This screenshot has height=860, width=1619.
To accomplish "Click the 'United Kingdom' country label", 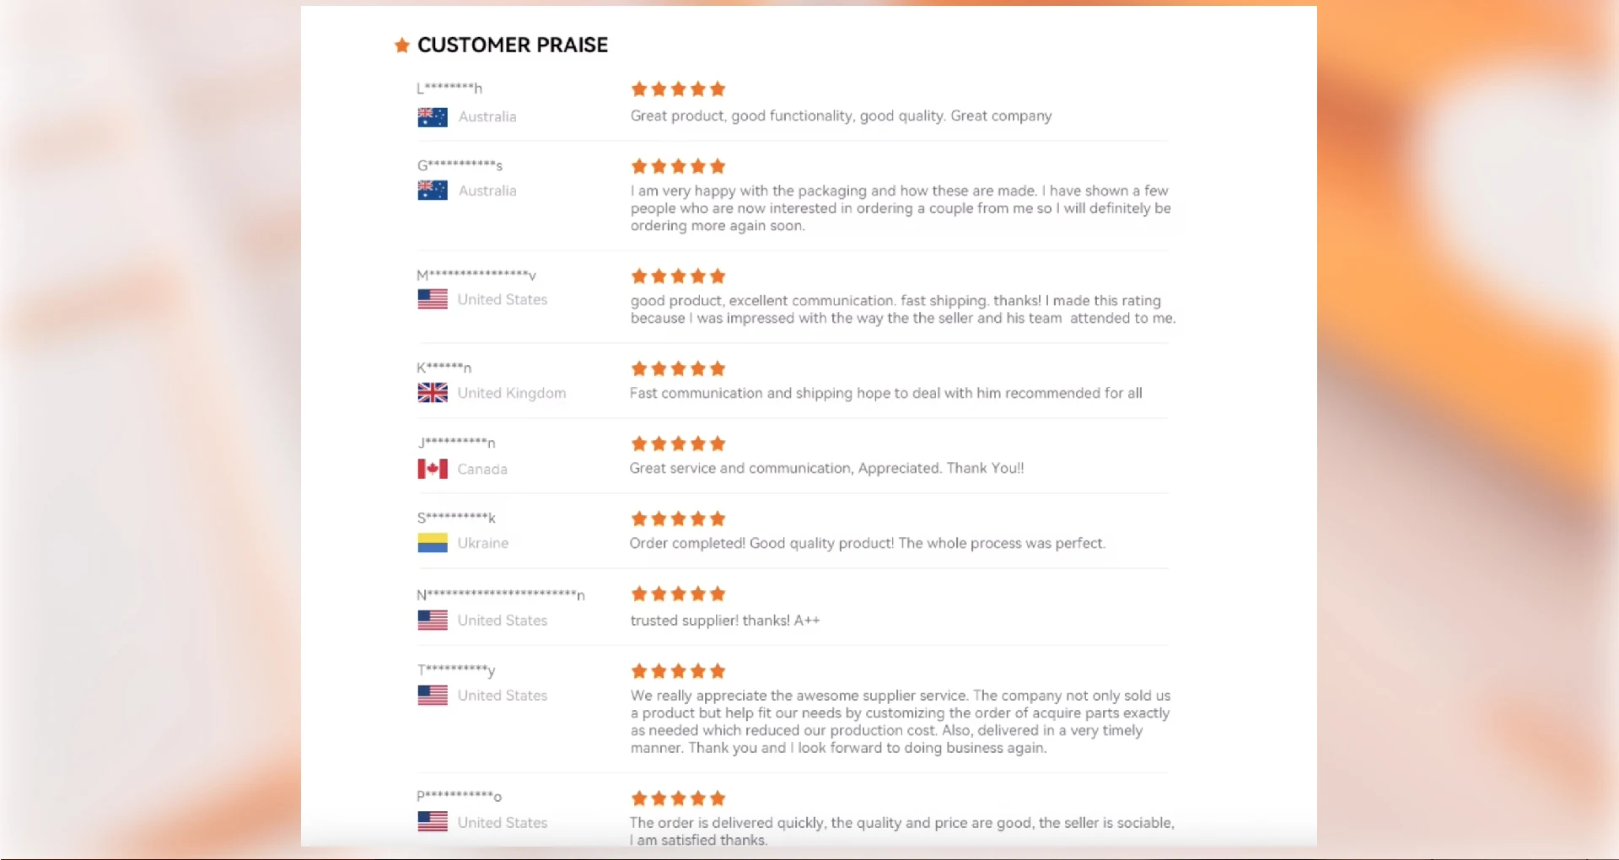I will click(512, 393).
